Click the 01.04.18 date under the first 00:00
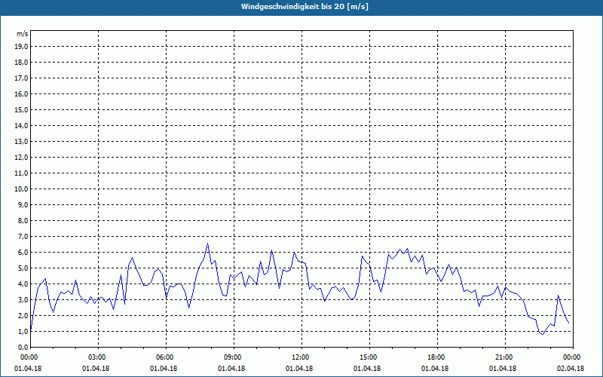The image size is (603, 377). pyautogui.click(x=28, y=369)
